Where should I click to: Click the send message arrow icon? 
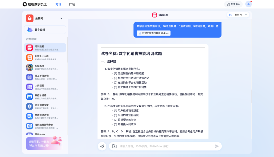217,146
